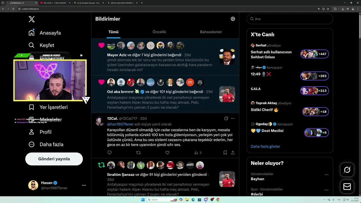Join the GALA live space
This screenshot has width=361, height=203.
tap(314, 91)
